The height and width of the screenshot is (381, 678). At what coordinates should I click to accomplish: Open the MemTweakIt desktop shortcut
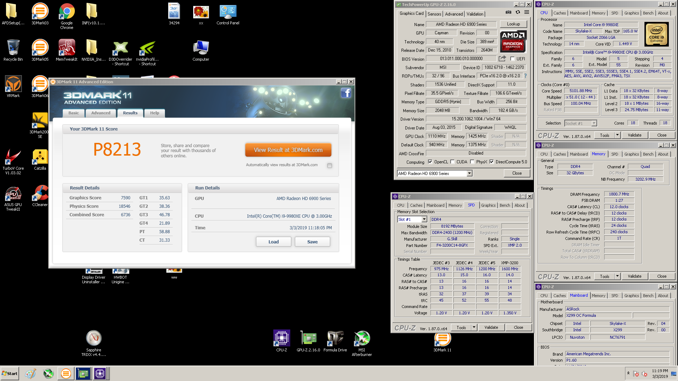tap(66, 50)
